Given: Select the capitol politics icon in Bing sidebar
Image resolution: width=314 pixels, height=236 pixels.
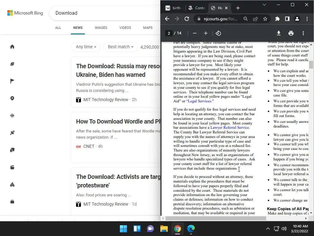Looking at the screenshot, I should [x=12, y=184].
